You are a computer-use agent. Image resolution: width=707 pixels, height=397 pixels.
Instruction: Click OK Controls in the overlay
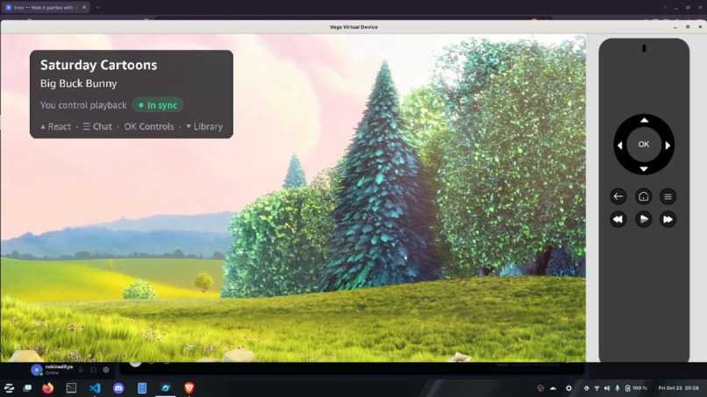[149, 126]
